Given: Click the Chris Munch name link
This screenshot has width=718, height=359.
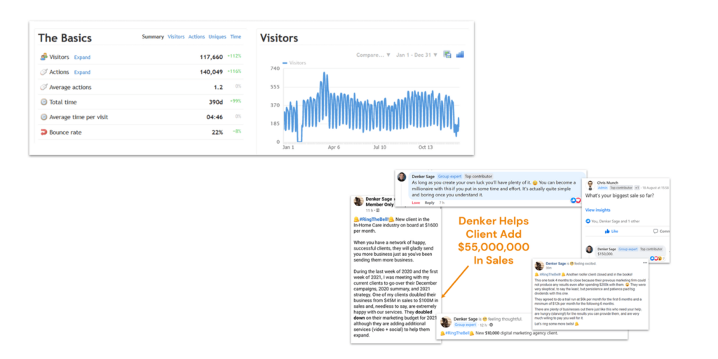Looking at the screenshot, I should pyautogui.click(x=608, y=183).
